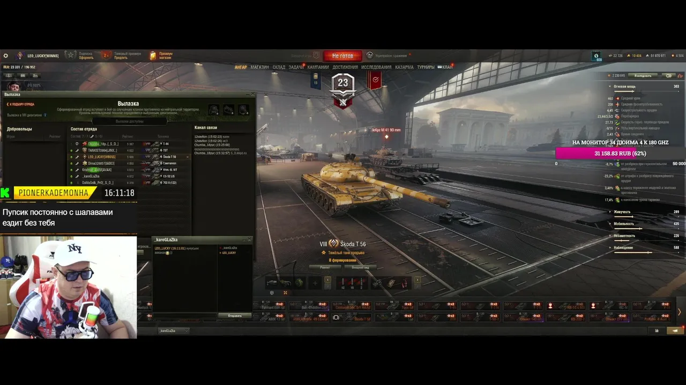Screen dimensions: 686x385
Task: Click carousel filter icon below equipment
Action: [x=272, y=293]
